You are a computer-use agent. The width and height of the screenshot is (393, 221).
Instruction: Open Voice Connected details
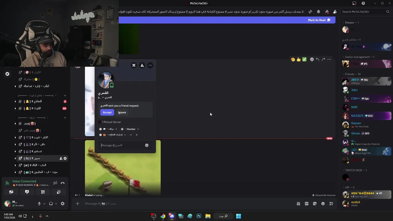[x=24, y=181]
